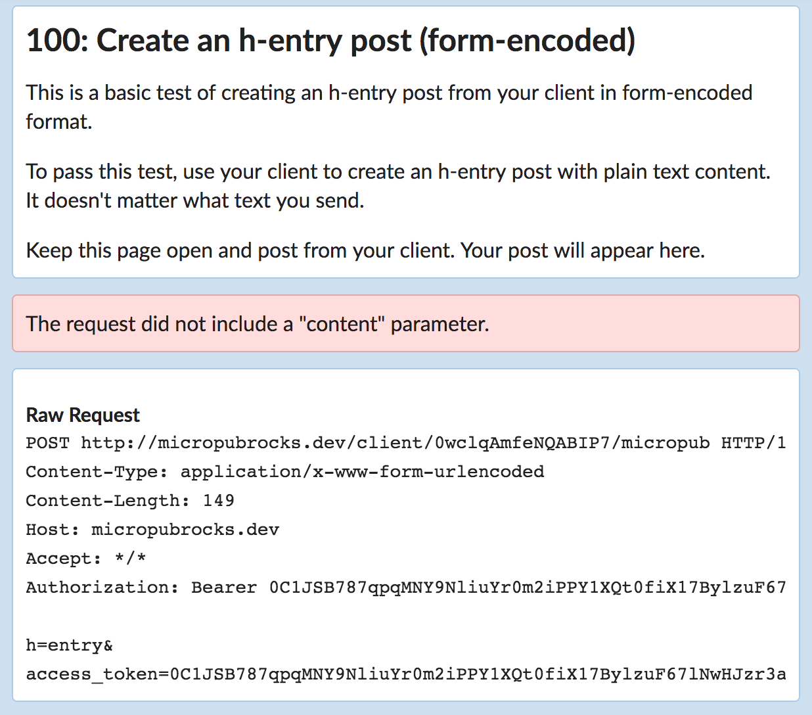This screenshot has height=715, width=812.
Task: Click the POST micropubrocks.dev request line
Action: pos(406,443)
